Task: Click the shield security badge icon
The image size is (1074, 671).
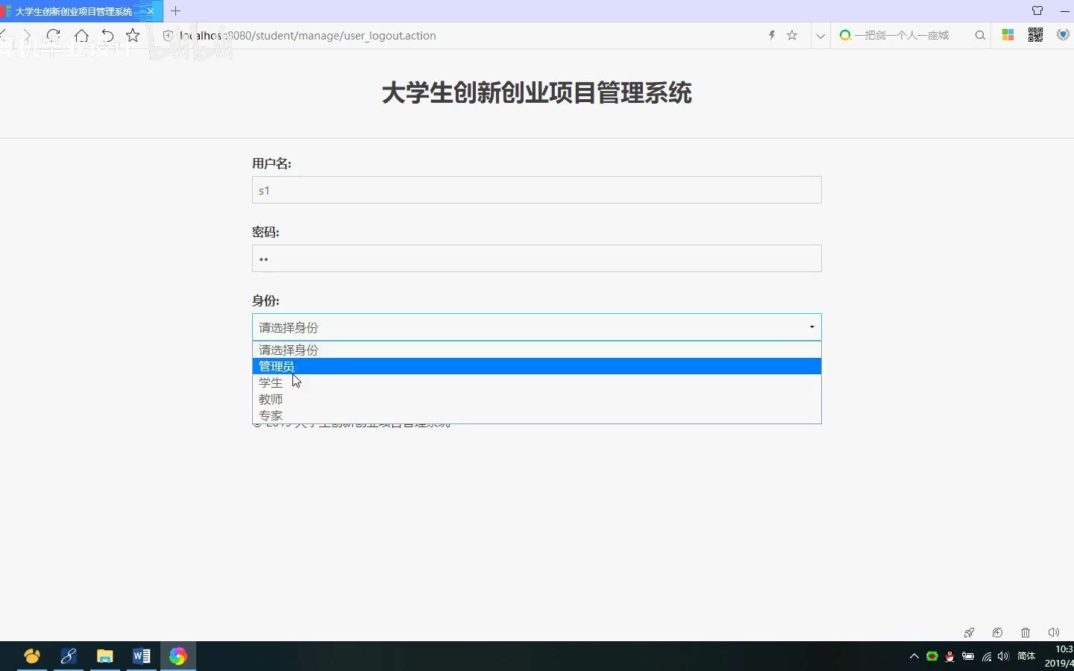Action: coord(1063,34)
